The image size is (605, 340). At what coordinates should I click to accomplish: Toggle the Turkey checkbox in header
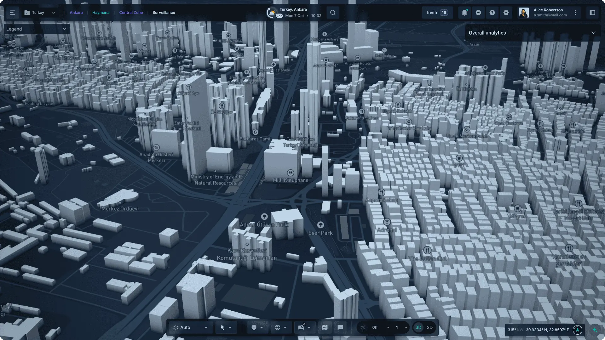pyautogui.click(x=27, y=13)
